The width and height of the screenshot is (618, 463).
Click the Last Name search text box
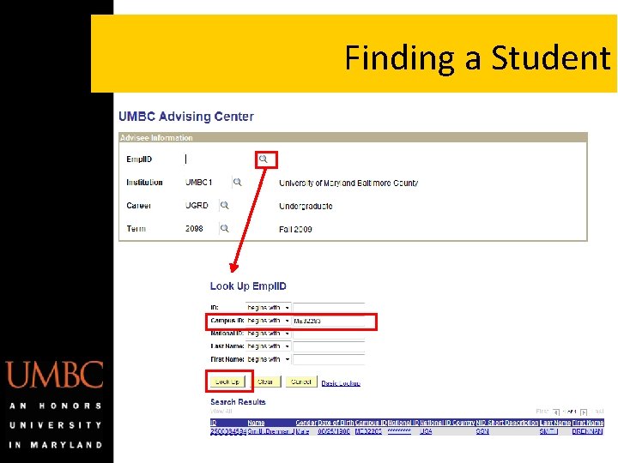click(x=329, y=346)
